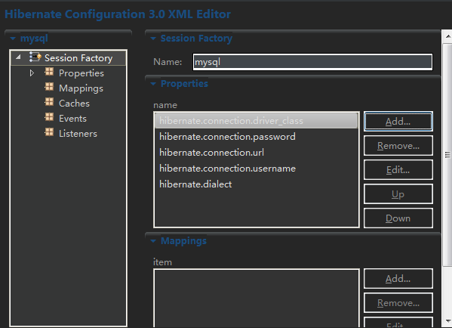This screenshot has width=452, height=328.
Task: Expand the Properties tree node
Action: pos(32,73)
